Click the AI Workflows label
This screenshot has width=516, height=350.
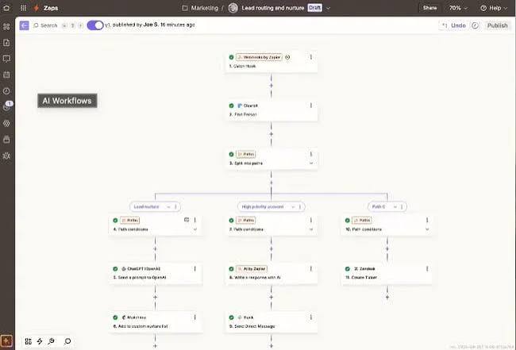[67, 101]
